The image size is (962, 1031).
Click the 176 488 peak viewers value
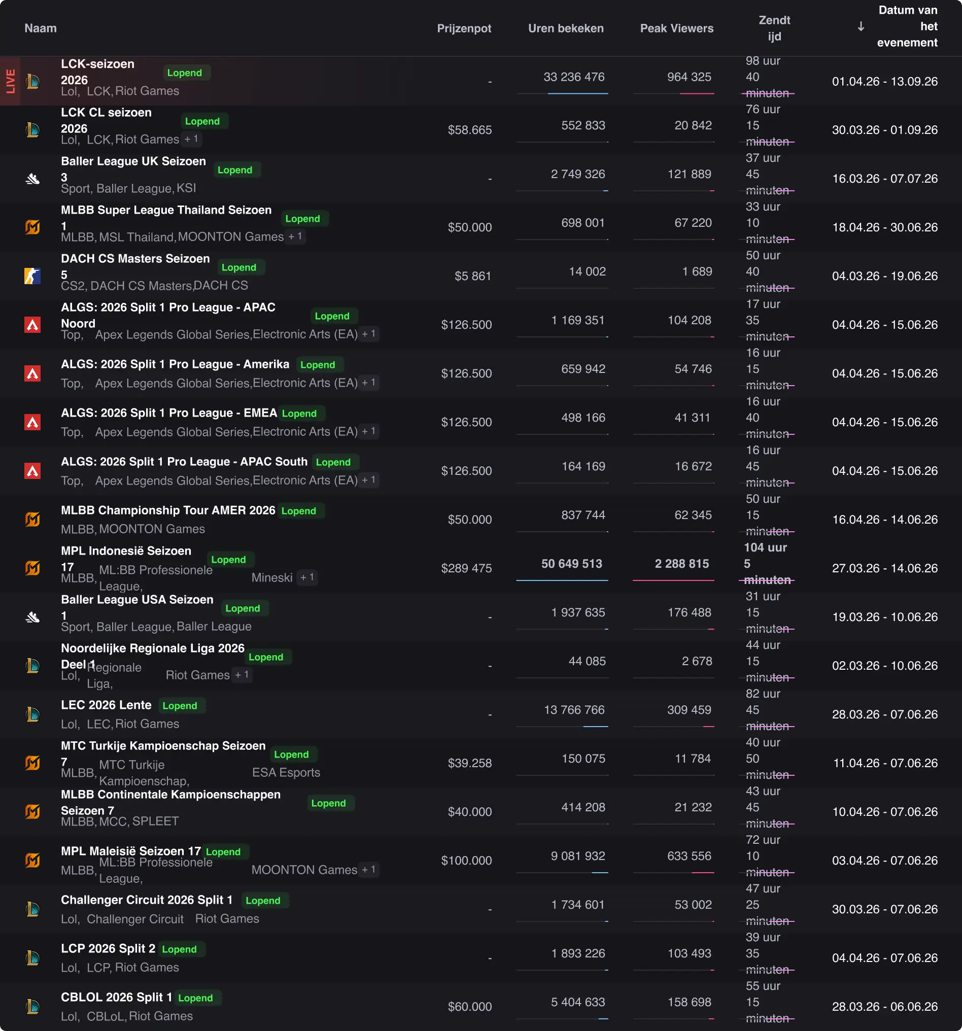689,612
